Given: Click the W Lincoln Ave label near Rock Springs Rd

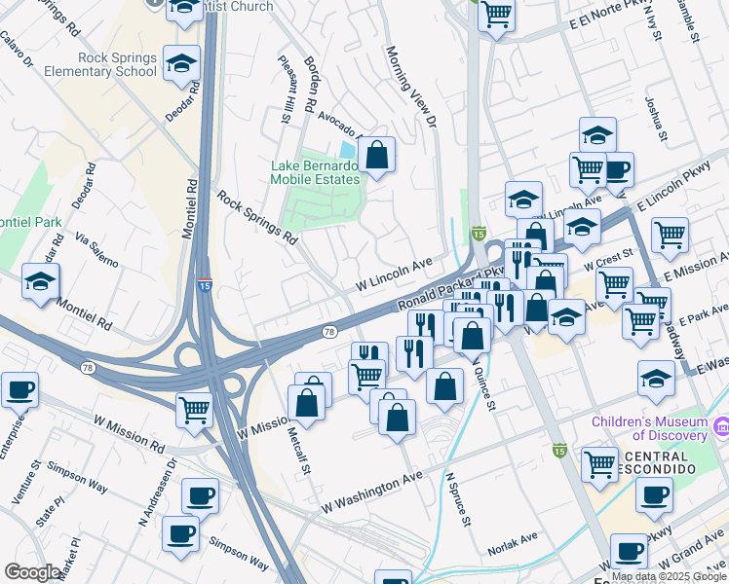Looking at the screenshot, I should [x=395, y=274].
